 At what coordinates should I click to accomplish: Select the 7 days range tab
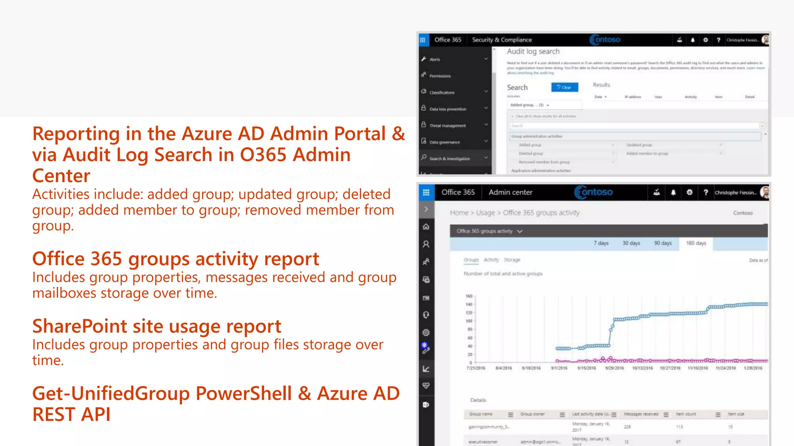click(x=601, y=243)
